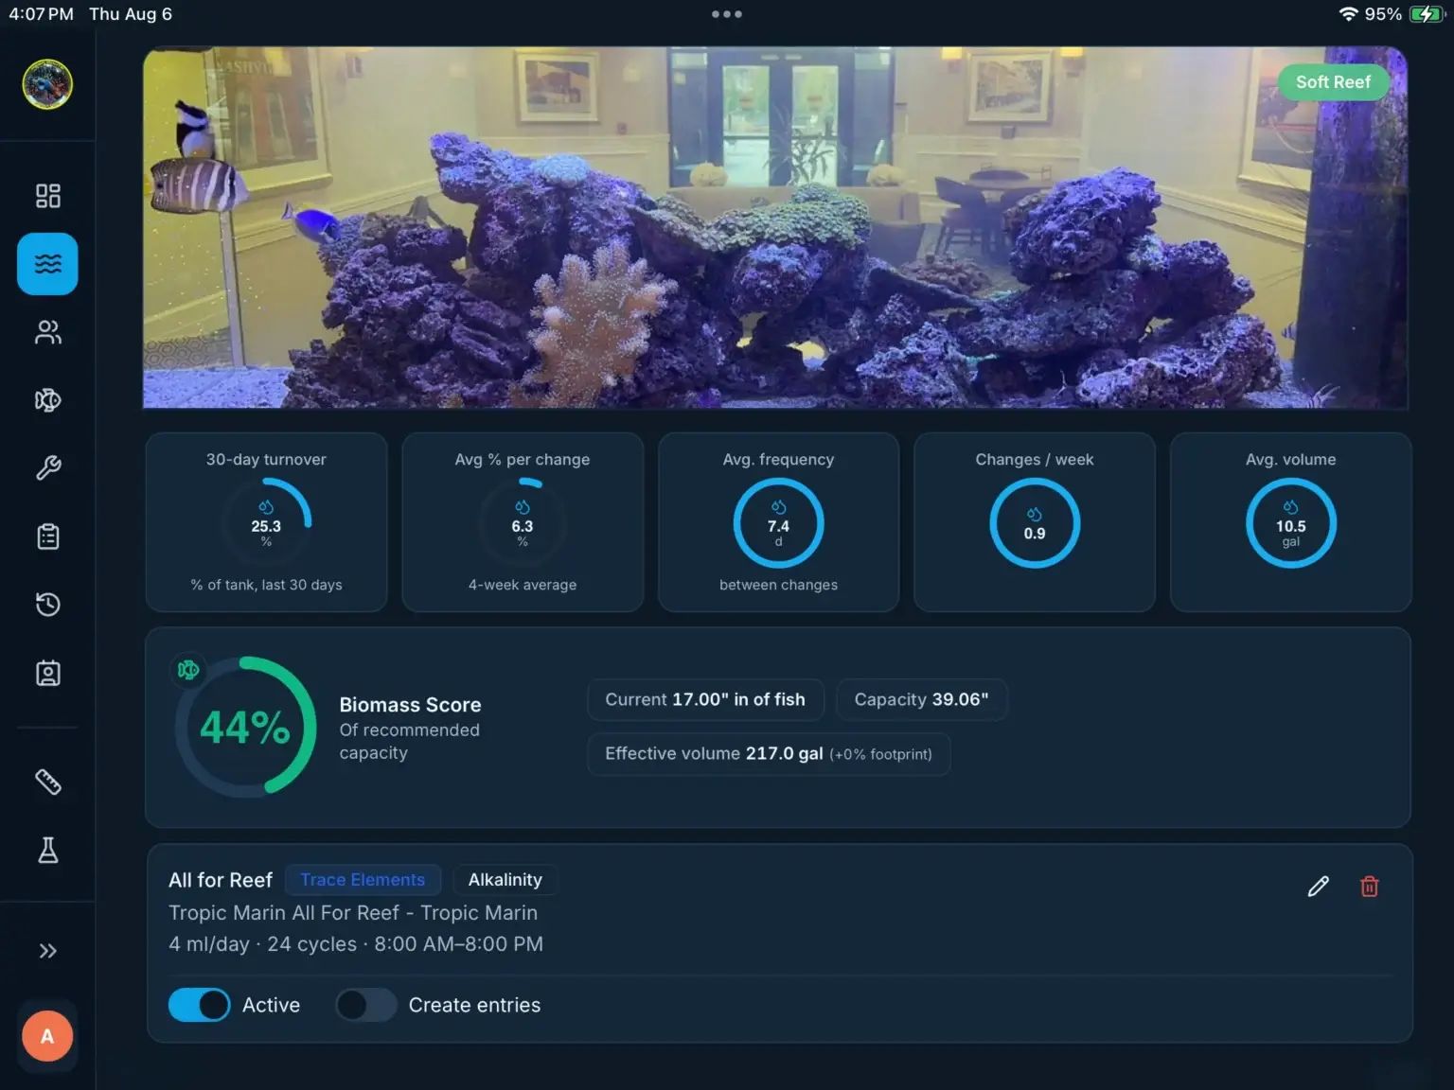Click the All for Reef title

tap(221, 880)
